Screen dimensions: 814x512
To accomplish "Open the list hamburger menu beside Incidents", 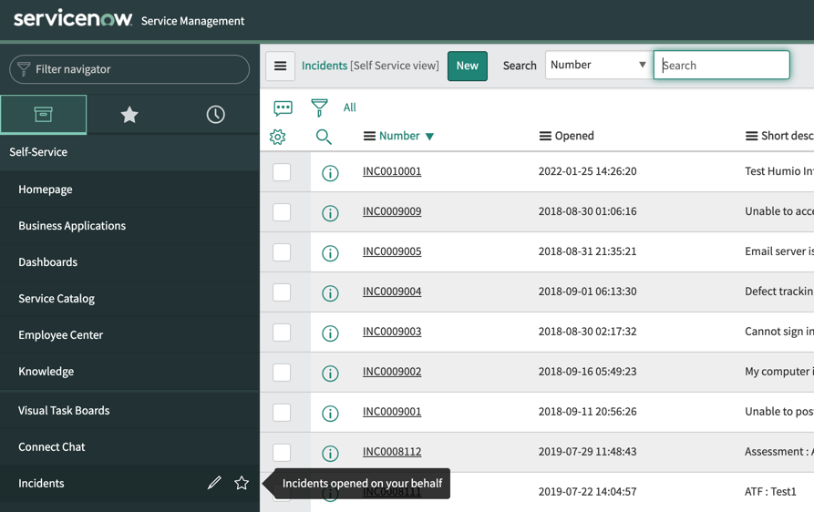I will pyautogui.click(x=281, y=66).
